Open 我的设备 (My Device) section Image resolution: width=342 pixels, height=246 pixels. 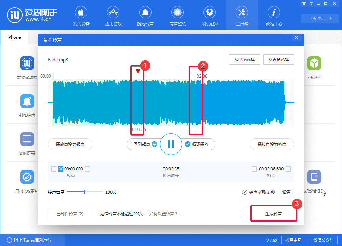81,15
